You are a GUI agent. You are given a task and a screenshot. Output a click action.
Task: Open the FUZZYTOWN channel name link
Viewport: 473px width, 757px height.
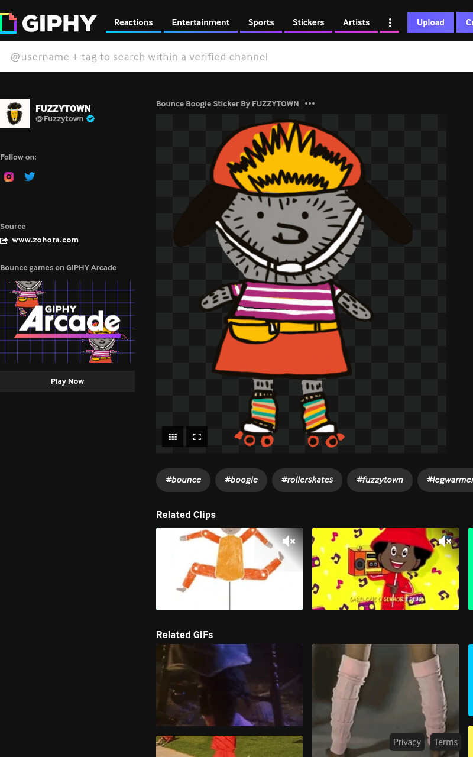coord(63,108)
